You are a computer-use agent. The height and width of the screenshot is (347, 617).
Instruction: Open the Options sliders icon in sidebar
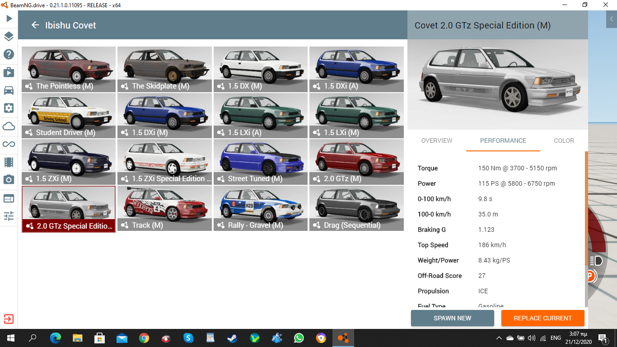click(x=9, y=216)
